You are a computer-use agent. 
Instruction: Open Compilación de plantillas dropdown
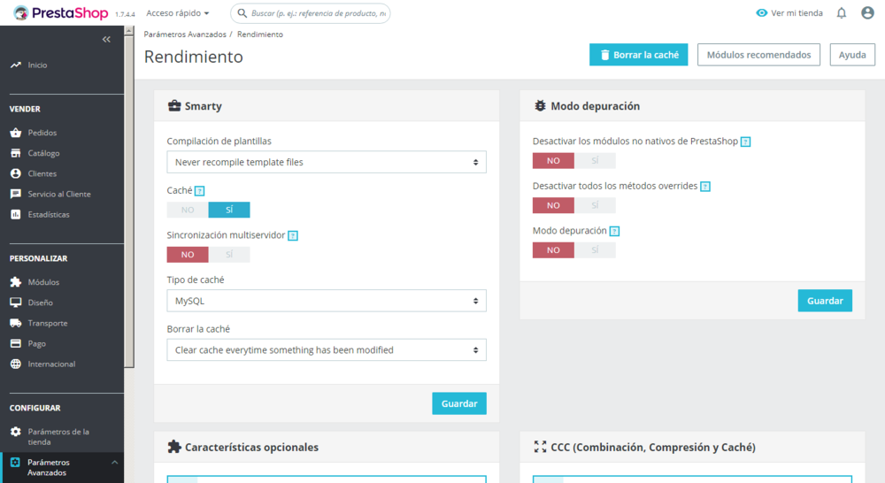(327, 163)
